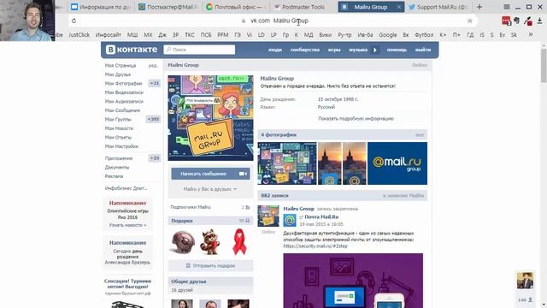Image resolution: width=547 pixels, height=308 pixels.
Task: Open Документы in sidebar
Action: pyautogui.click(x=117, y=168)
